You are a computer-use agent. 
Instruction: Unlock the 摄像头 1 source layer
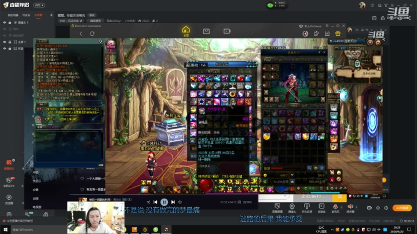tap(10, 23)
